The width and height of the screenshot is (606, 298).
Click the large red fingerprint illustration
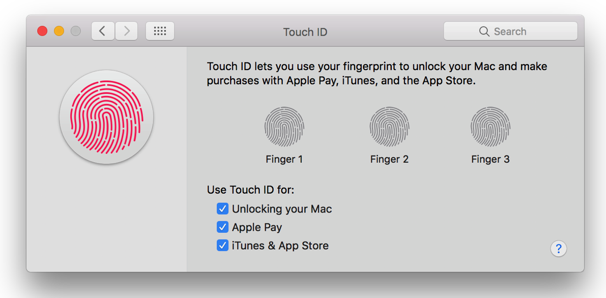click(106, 117)
